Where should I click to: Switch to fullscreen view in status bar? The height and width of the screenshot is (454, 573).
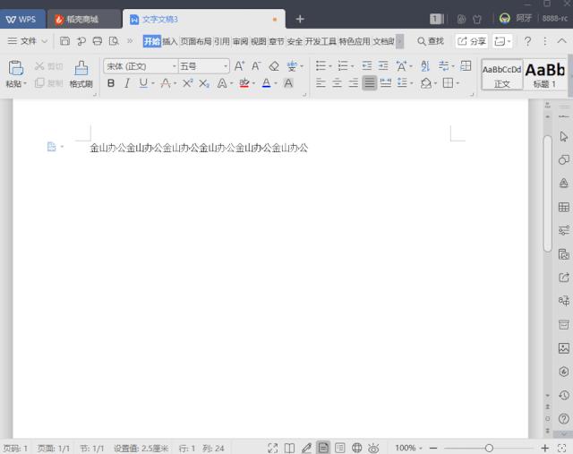(272, 448)
